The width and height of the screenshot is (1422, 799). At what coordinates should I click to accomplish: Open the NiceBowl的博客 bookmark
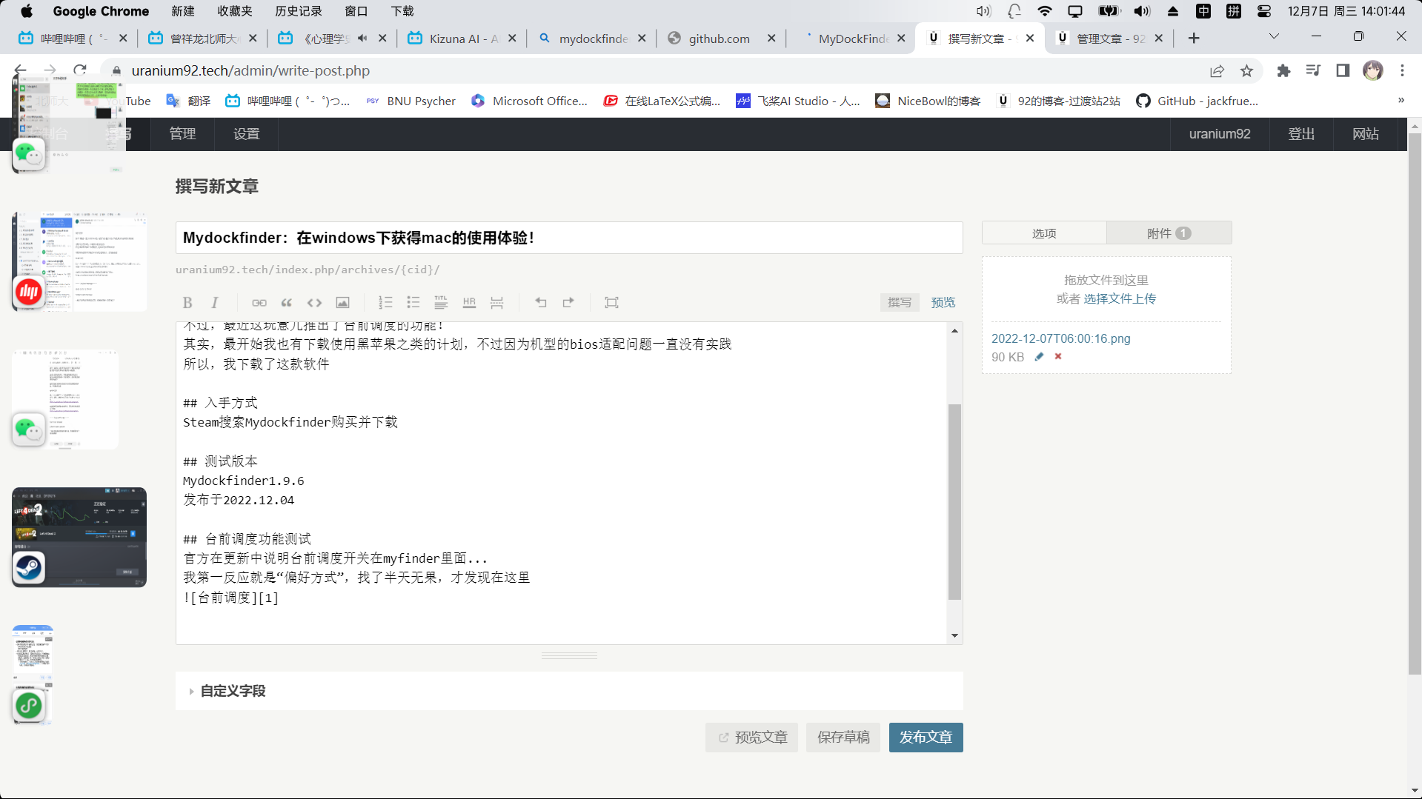pos(928,101)
